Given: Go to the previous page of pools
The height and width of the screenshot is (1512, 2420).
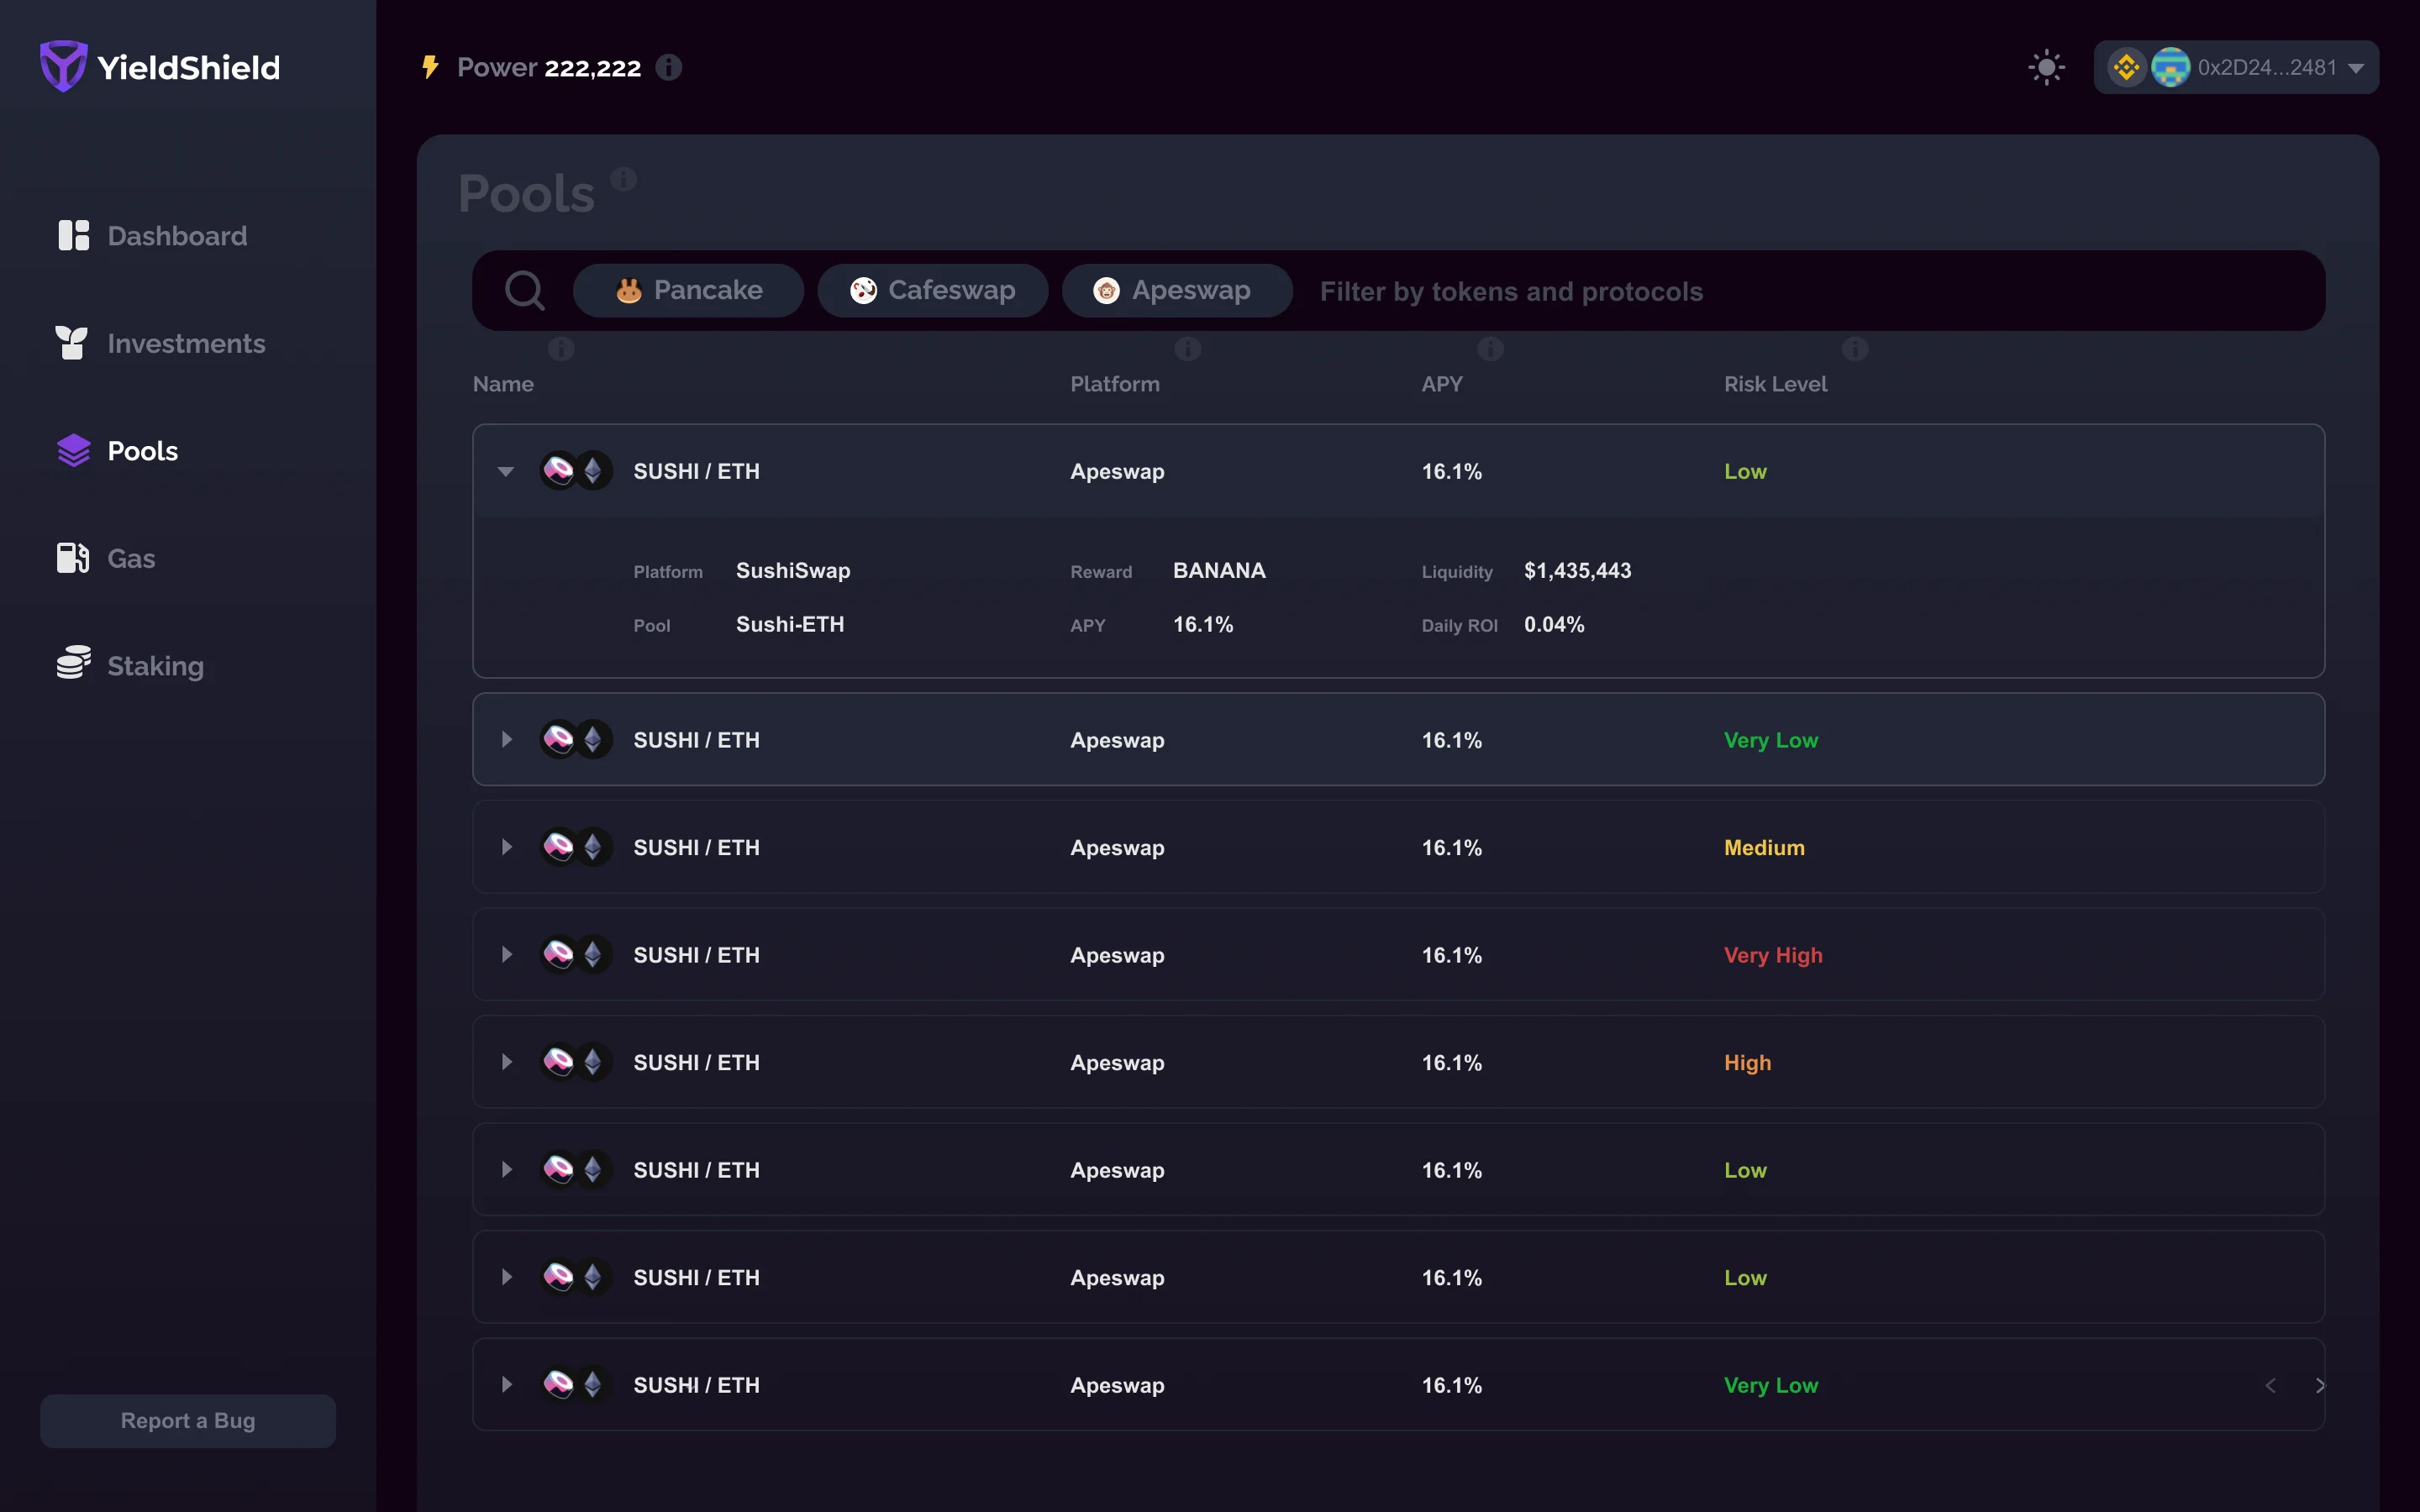Looking at the screenshot, I should click(x=2270, y=1385).
